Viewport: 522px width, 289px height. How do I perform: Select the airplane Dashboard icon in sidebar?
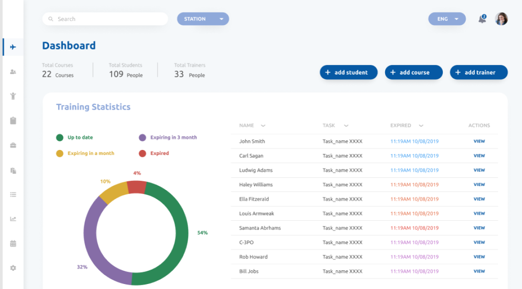tap(13, 47)
